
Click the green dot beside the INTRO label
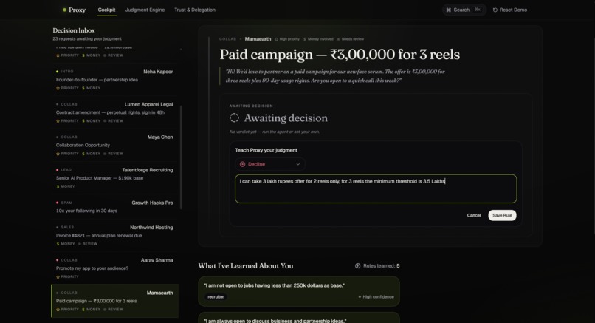[x=58, y=72]
